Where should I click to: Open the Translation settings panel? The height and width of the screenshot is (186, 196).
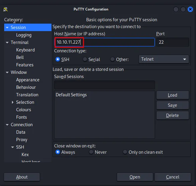point(27,95)
